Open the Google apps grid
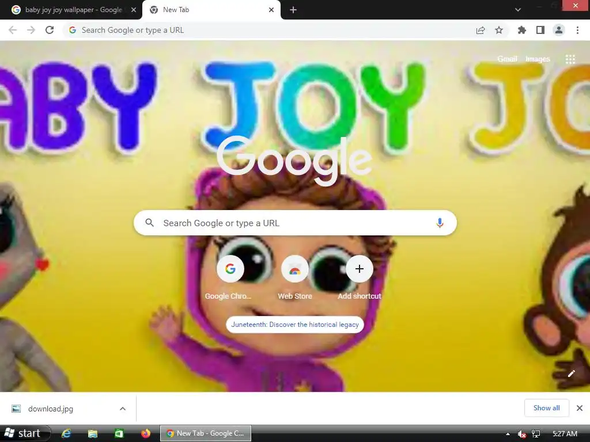The width and height of the screenshot is (590, 442). (x=570, y=59)
